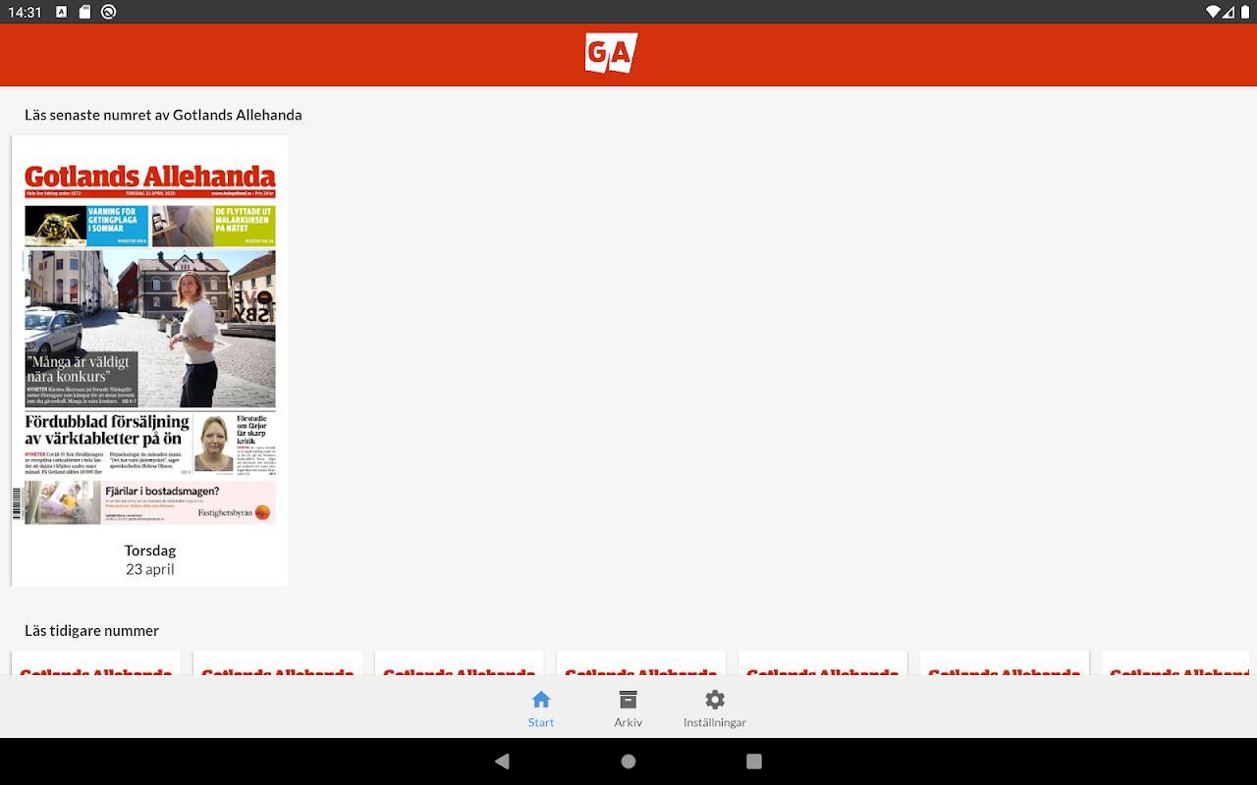
Task: Tap the Wi-Fi status icon
Action: [1214, 12]
